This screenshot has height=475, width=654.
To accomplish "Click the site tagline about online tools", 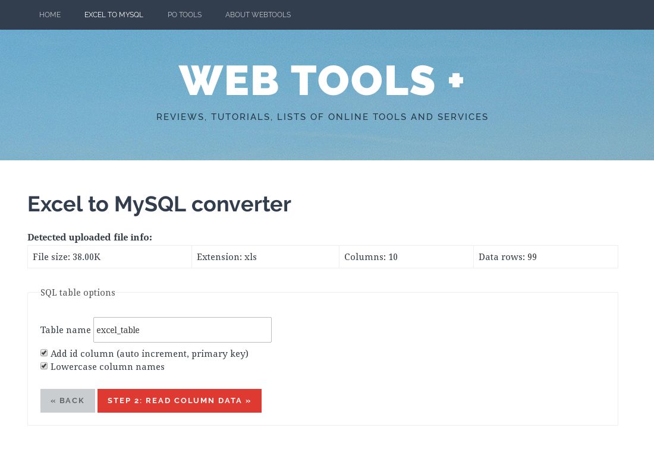I will pos(322,117).
